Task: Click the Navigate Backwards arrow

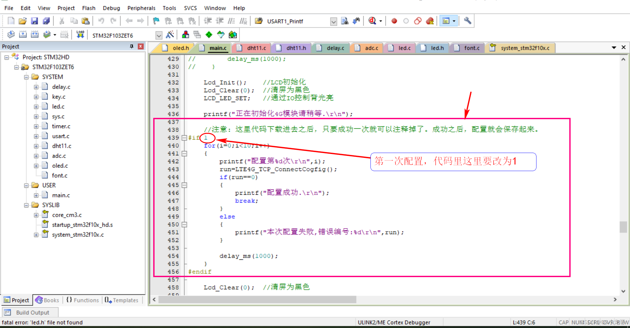Action: pyautogui.click(x=129, y=21)
